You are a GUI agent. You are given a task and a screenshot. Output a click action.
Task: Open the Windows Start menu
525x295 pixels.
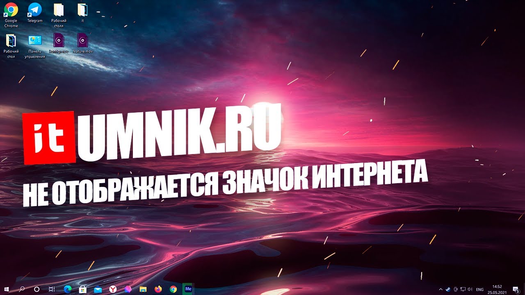coord(7,289)
